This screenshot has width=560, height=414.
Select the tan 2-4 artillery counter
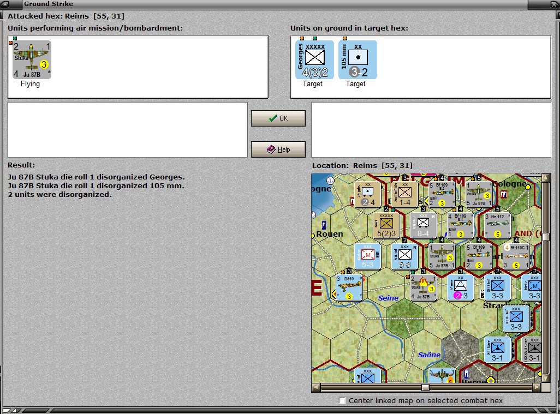(x=367, y=194)
